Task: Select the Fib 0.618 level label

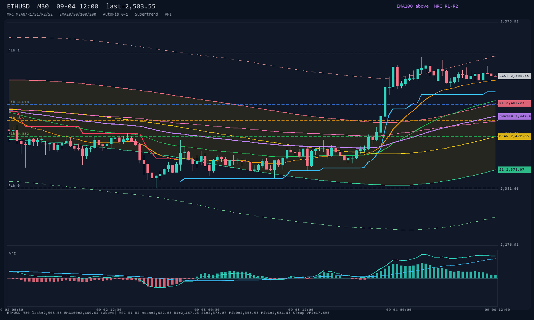Action: click(19, 102)
